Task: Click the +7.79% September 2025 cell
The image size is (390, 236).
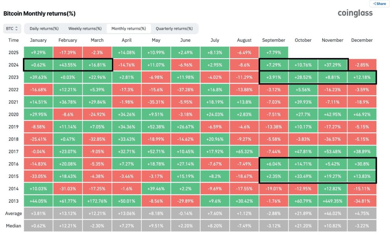Action: (x=273, y=52)
